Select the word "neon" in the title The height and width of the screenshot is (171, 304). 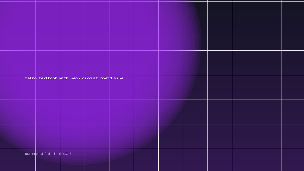pyautogui.click(x=75, y=78)
